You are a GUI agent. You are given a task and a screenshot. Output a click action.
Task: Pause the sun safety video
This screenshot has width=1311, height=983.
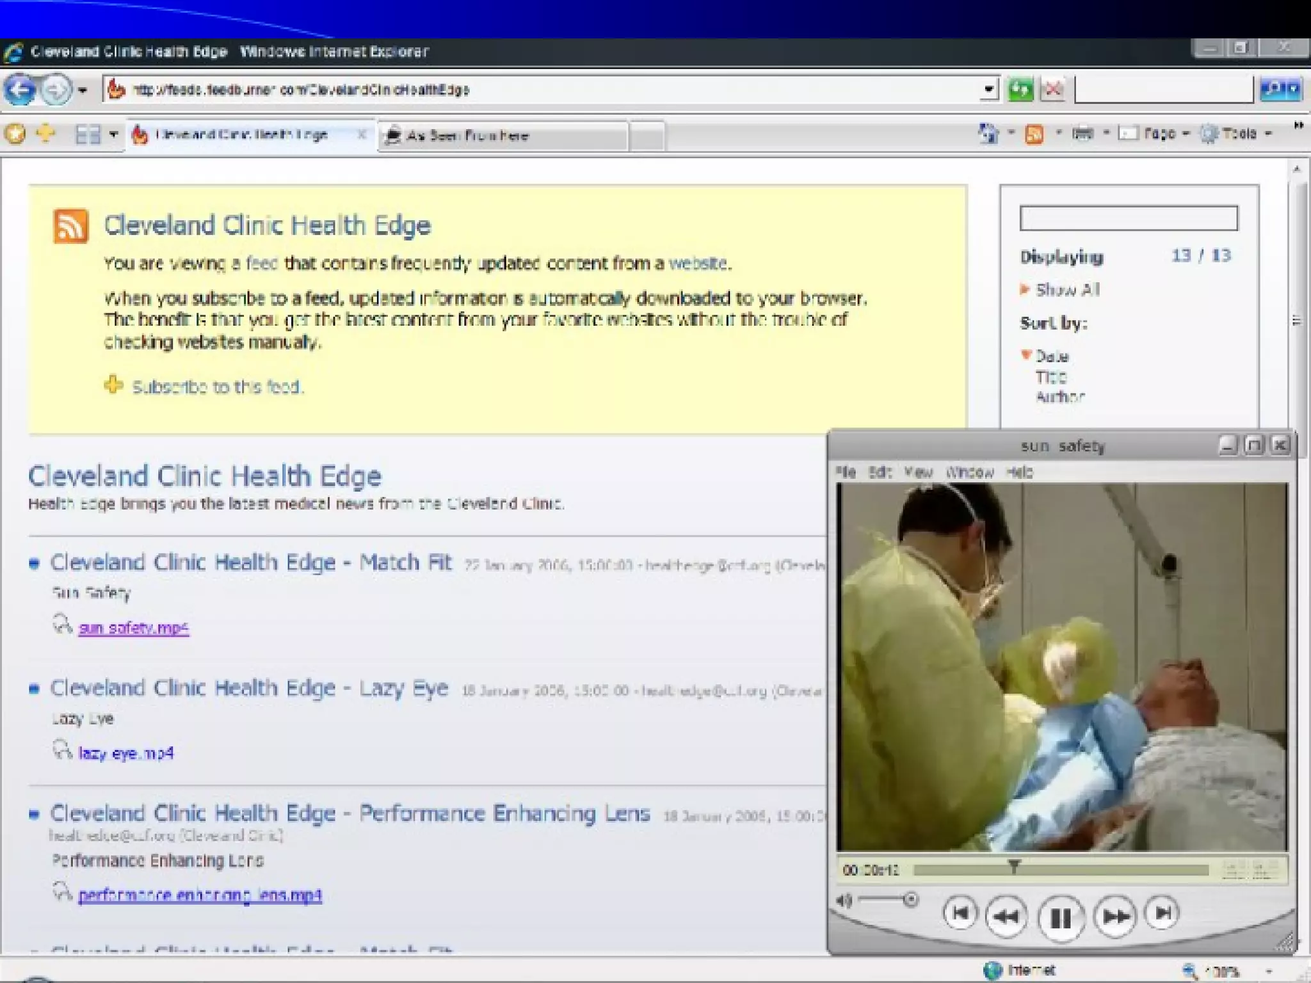click(1061, 918)
